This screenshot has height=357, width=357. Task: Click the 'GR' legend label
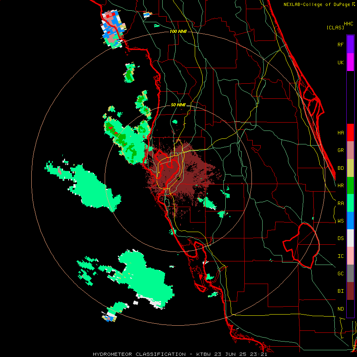(x=340, y=150)
